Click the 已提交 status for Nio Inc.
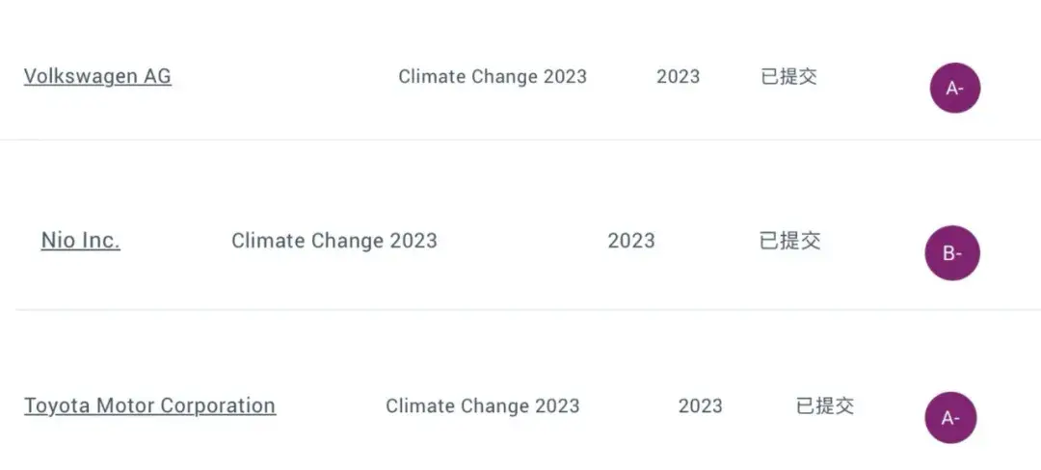Screen dimensions: 1041x470 (790, 240)
